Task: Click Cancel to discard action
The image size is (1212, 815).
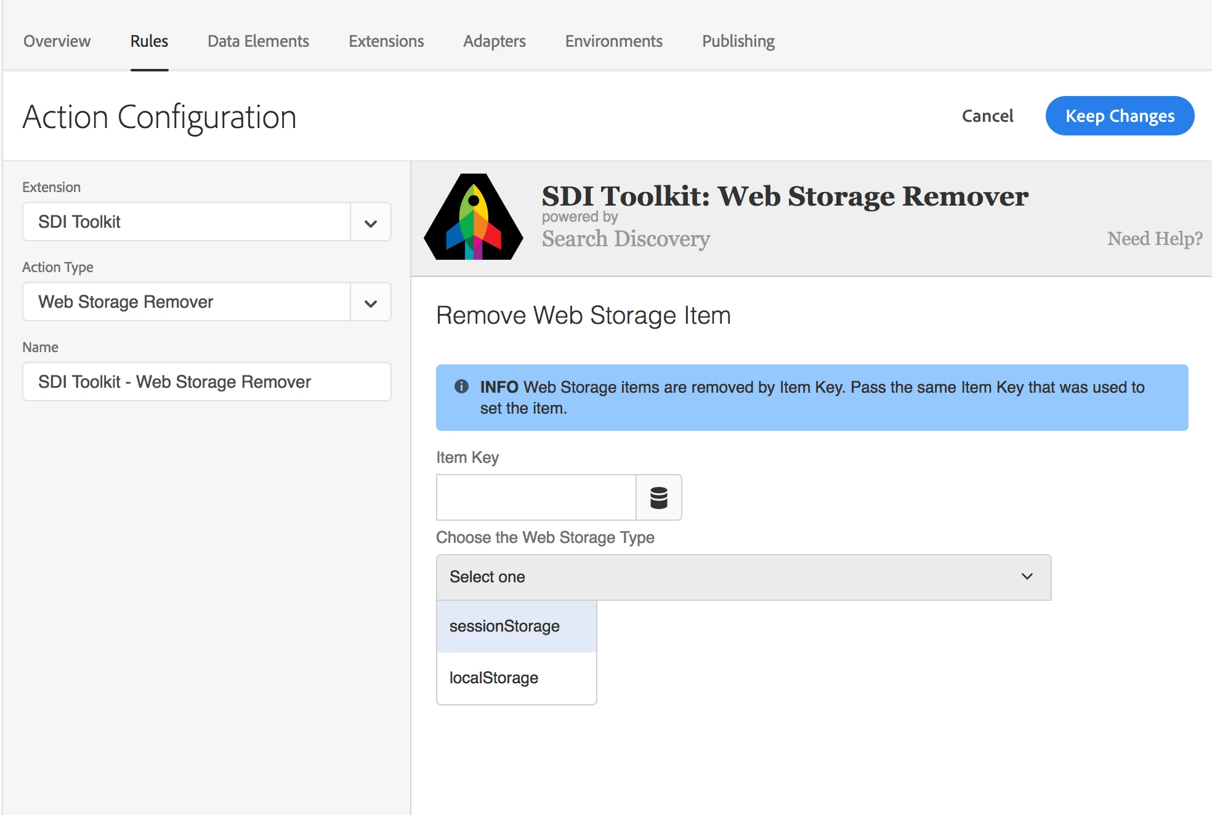Action: [987, 116]
